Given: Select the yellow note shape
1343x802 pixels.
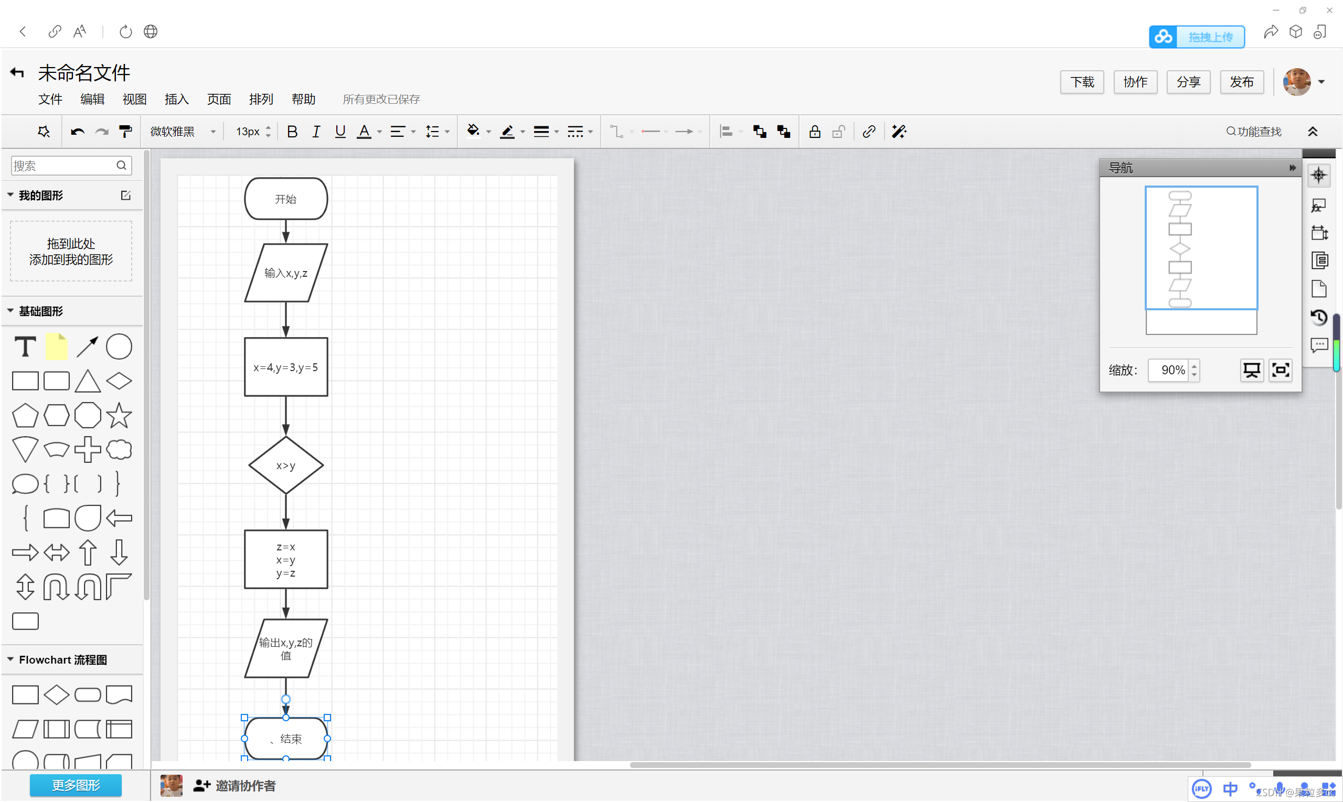Looking at the screenshot, I should click(x=56, y=347).
